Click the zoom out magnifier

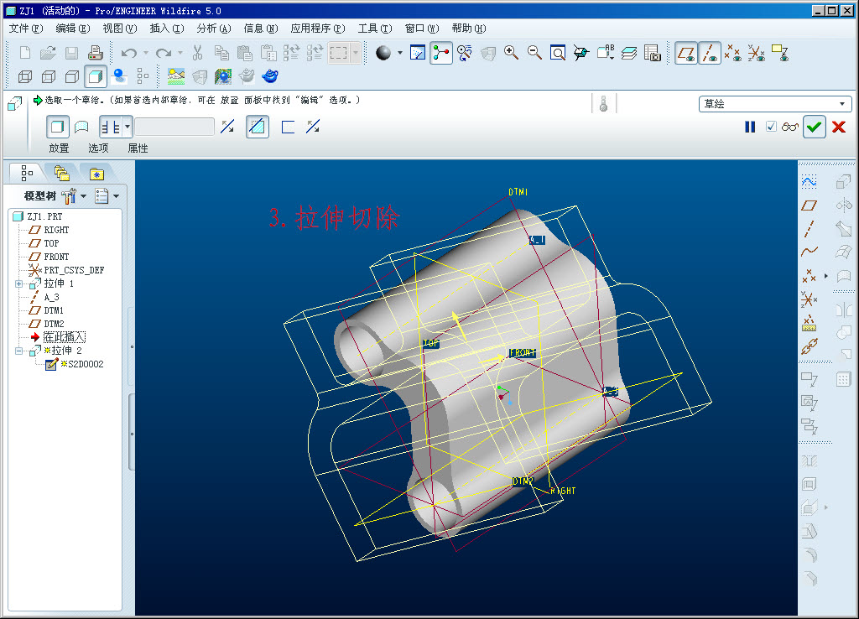pos(534,53)
